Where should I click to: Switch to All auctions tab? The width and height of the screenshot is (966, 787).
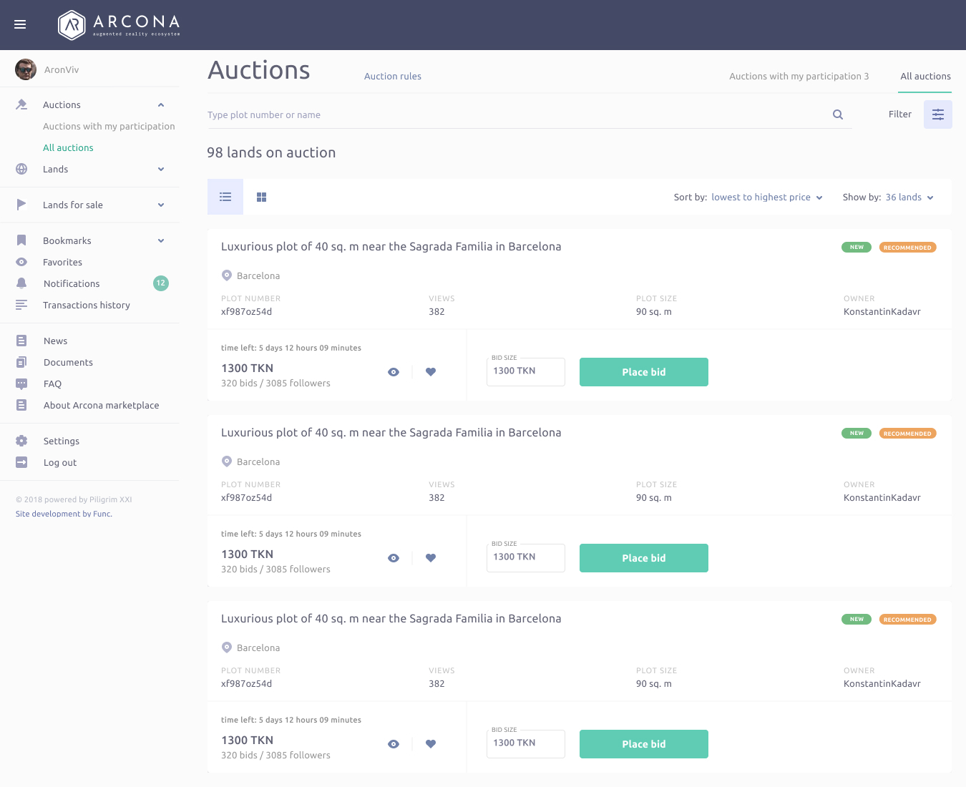924,77
